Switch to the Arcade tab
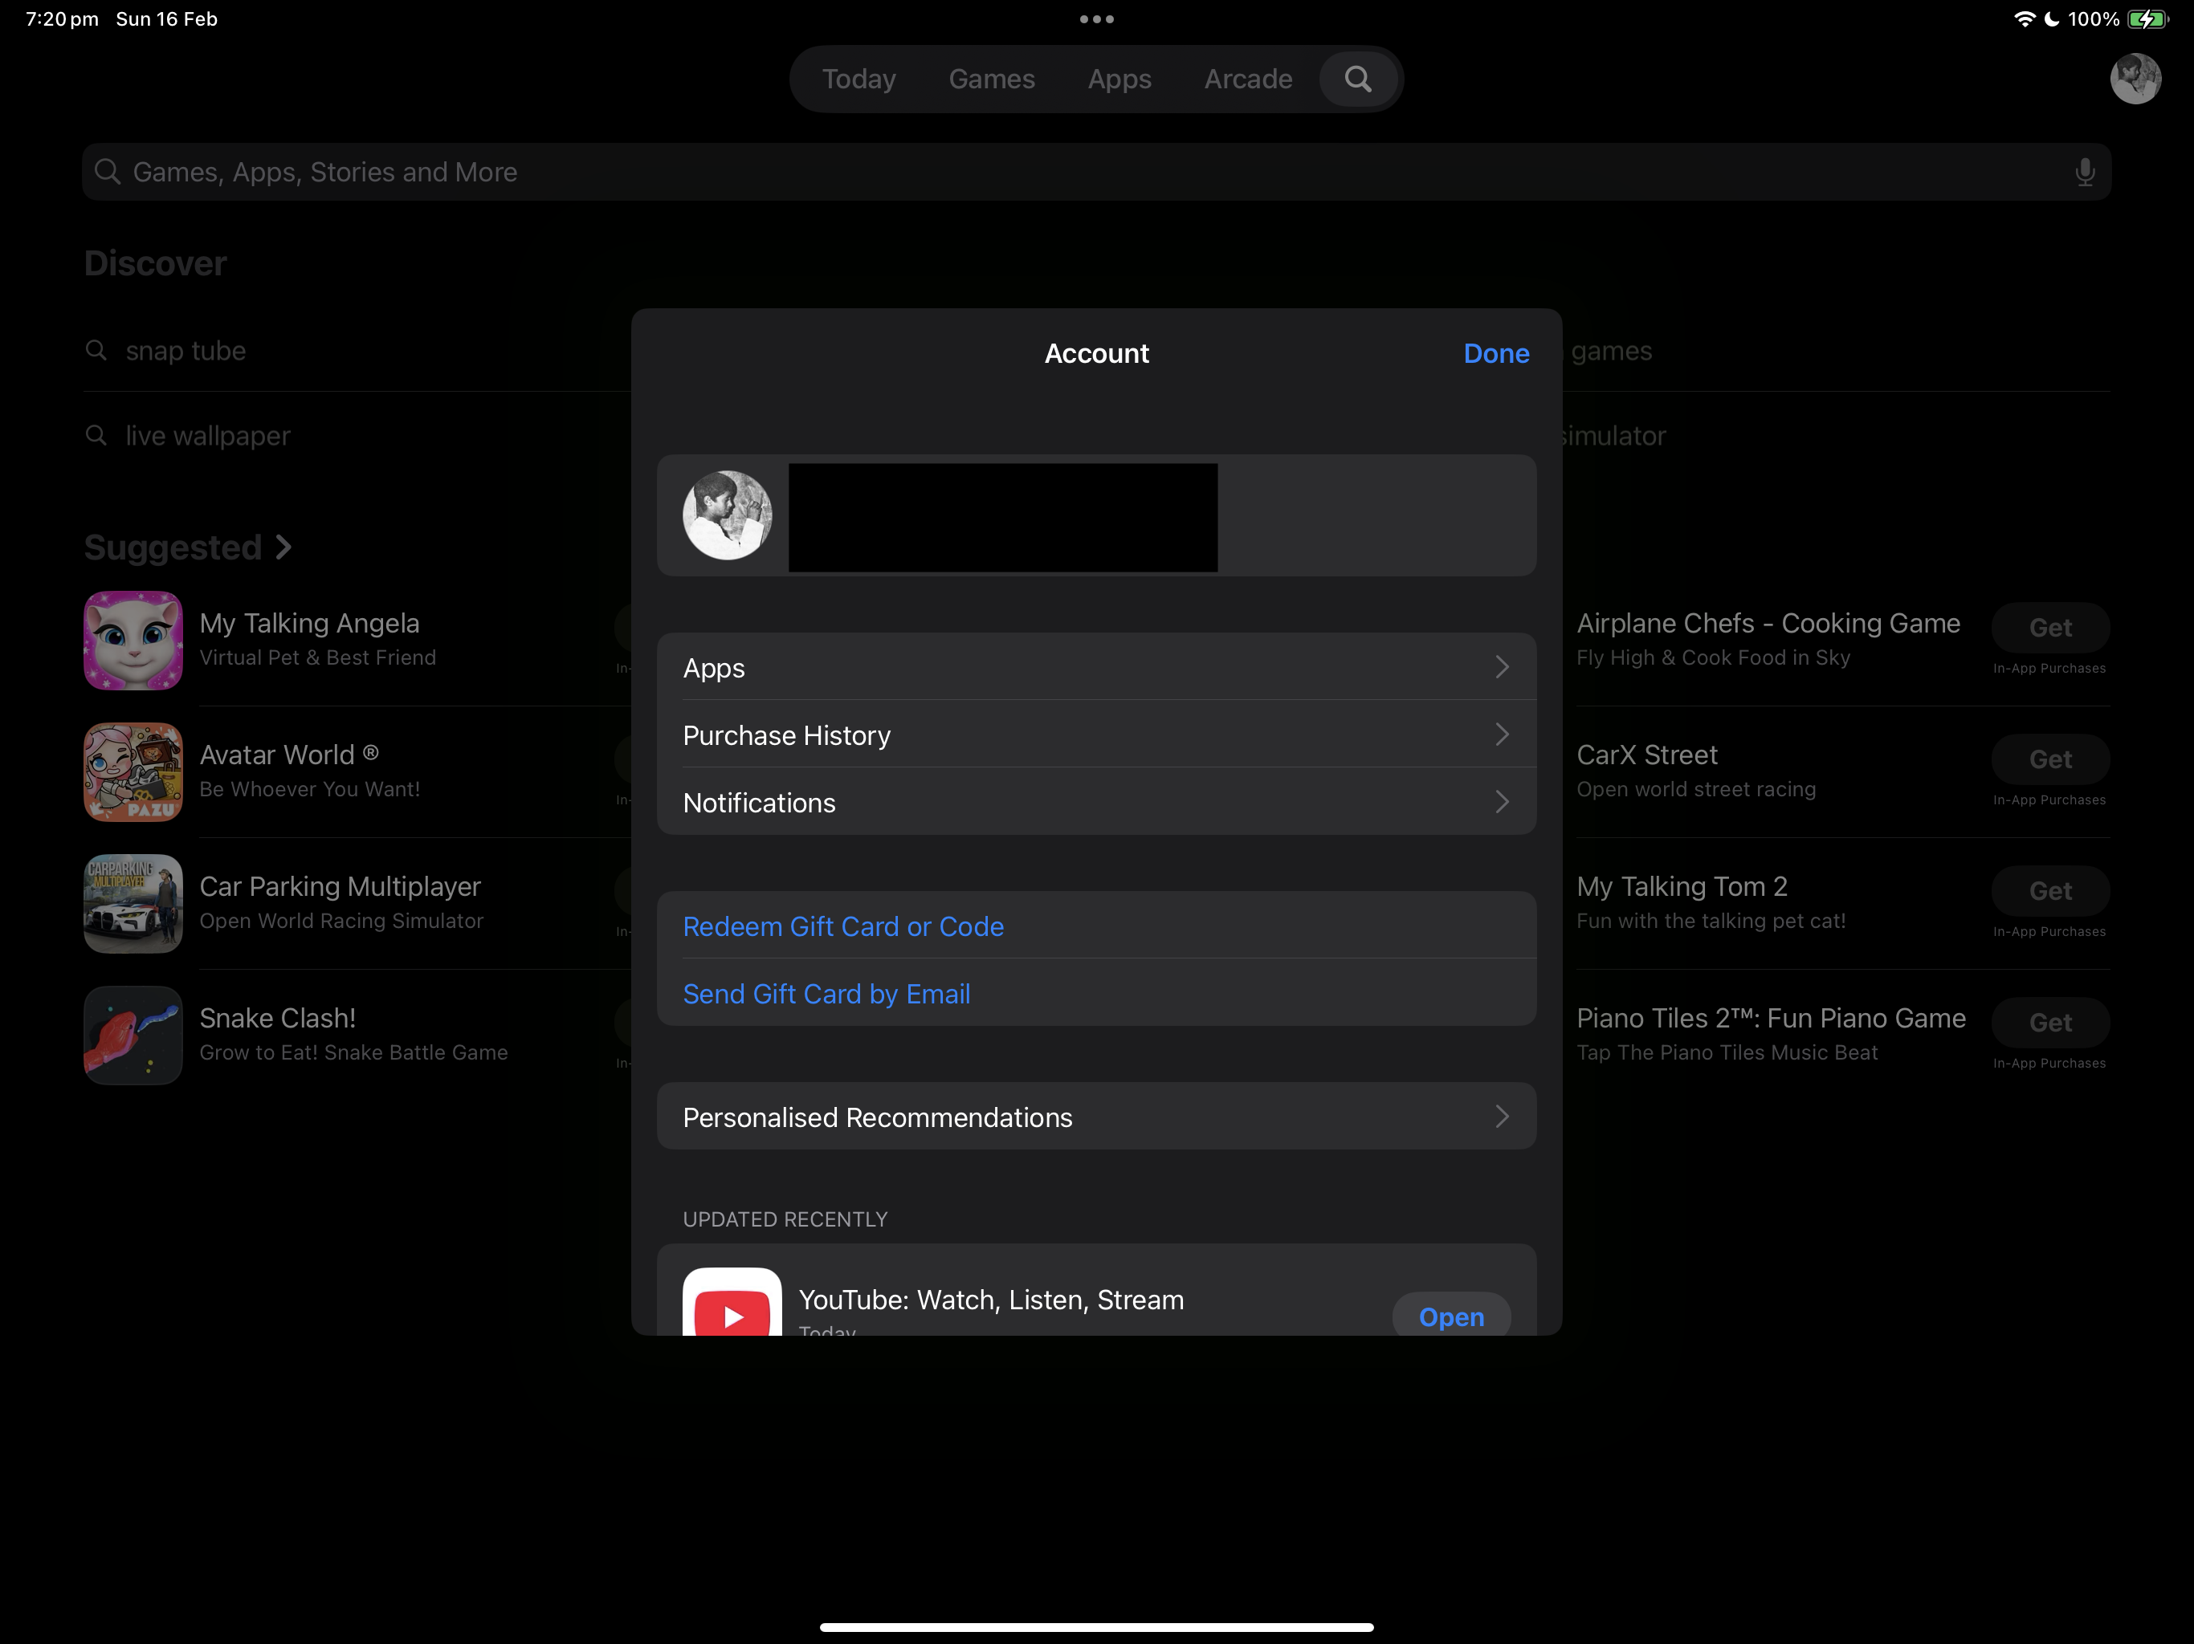This screenshot has width=2194, height=1644. [1248, 79]
